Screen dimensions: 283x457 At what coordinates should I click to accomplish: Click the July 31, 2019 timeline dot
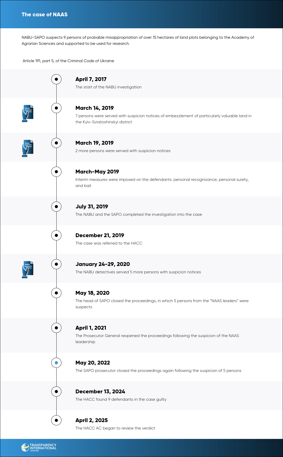click(56, 207)
